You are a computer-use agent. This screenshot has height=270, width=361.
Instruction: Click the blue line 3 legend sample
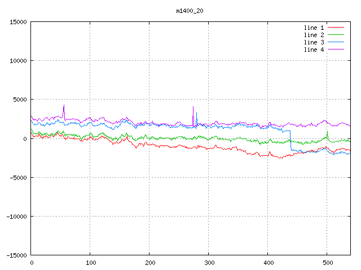336,42
